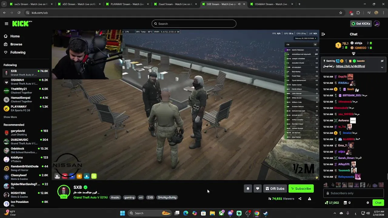Screen dimensions: 388x218
Task: Show more followed channels
Action: coord(10,117)
